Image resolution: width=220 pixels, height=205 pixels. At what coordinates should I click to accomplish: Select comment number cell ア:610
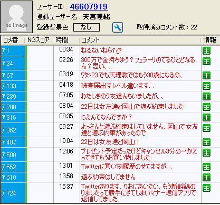tap(13, 178)
